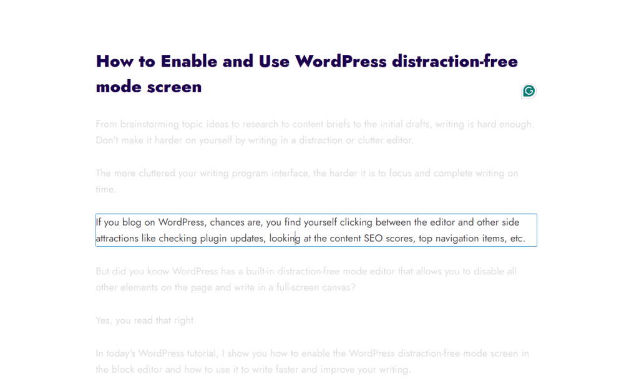Click the paragraph starting 'In today's WordPress tutorial'

pos(312,362)
